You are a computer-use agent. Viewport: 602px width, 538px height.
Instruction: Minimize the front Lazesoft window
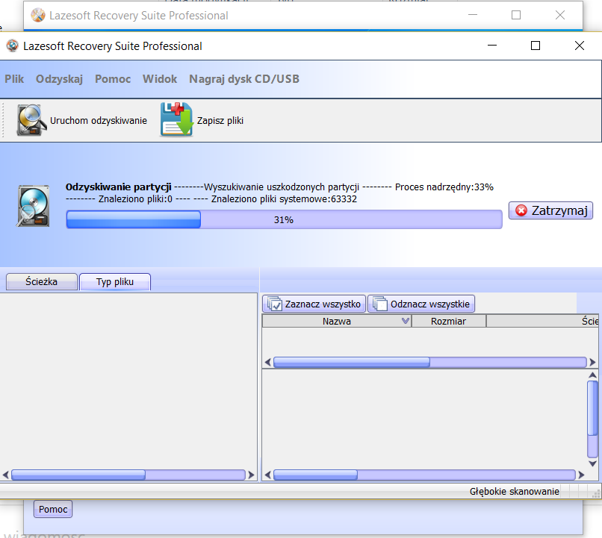coord(492,46)
